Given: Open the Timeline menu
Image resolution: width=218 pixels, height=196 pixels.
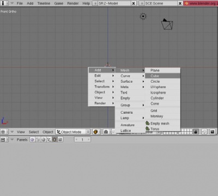Looking at the screenshot, I should tap(44, 3).
